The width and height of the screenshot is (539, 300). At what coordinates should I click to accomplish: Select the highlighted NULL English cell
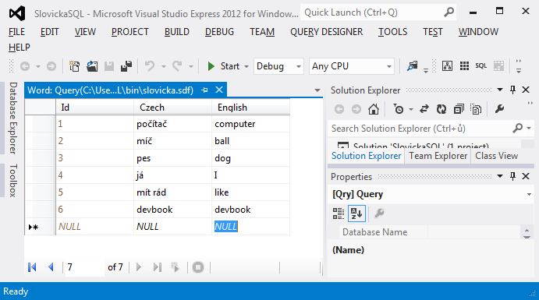pos(250,227)
